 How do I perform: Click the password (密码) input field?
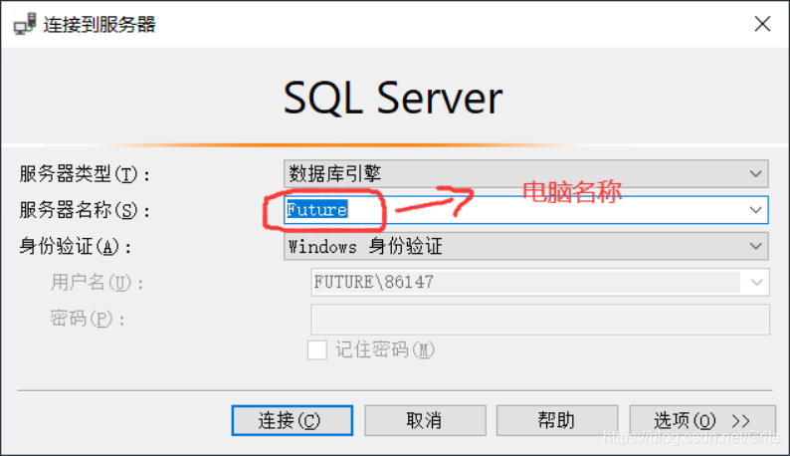point(540,319)
